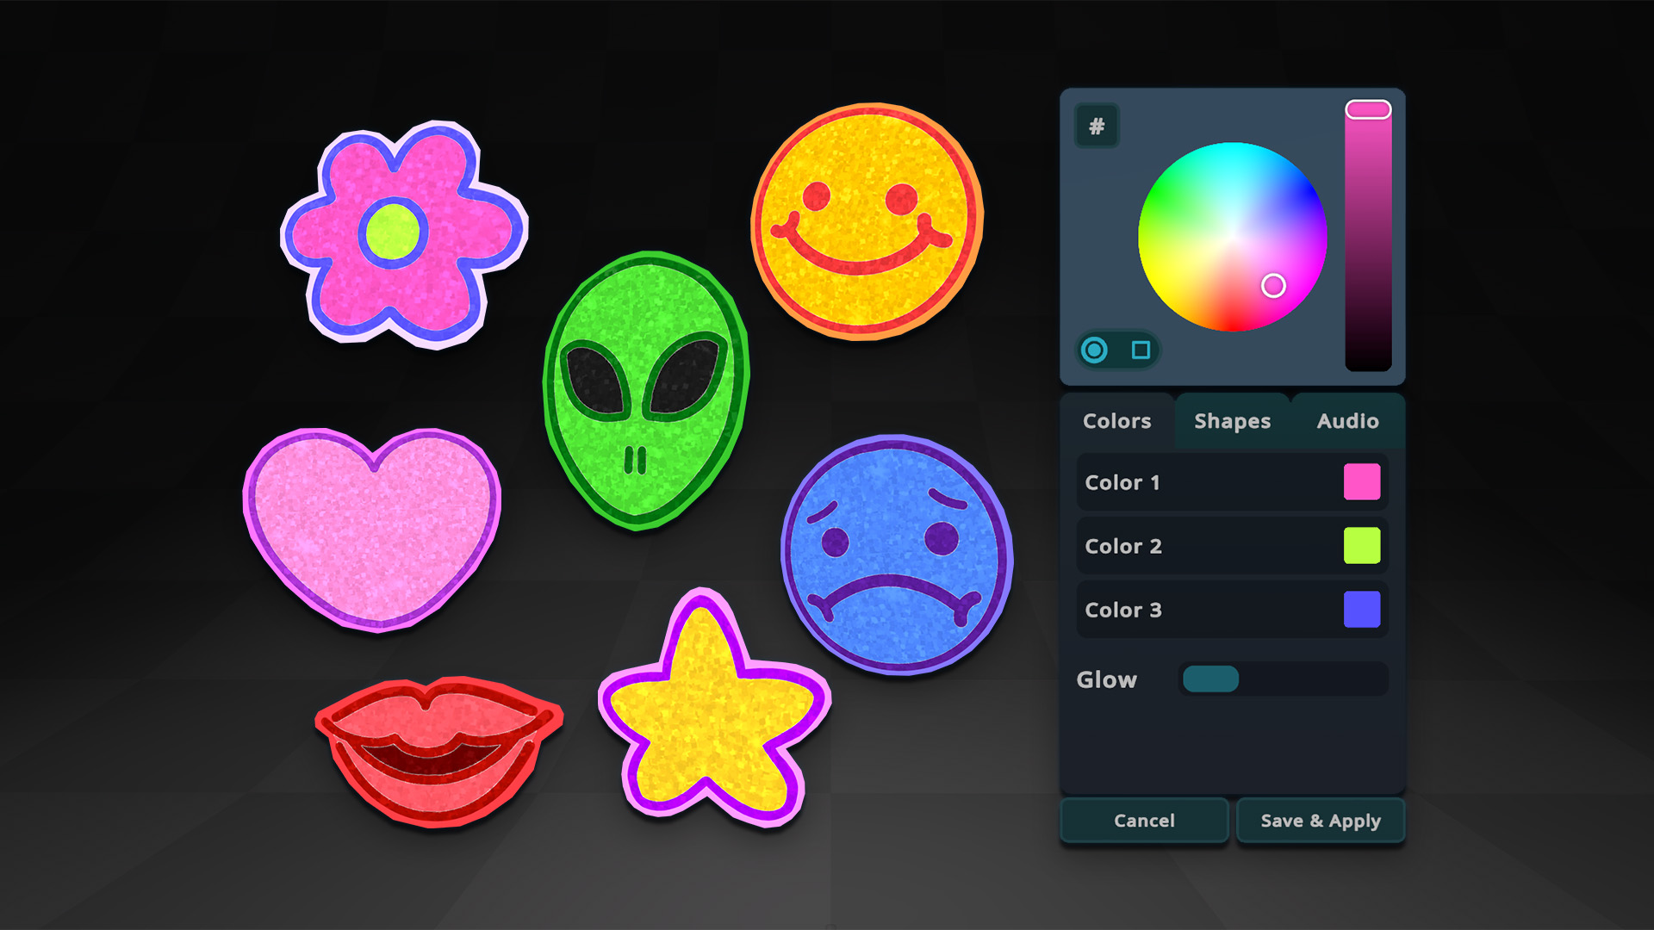Screen dimensions: 1654x930
Task: Click Save & Apply
Action: coord(1321,821)
